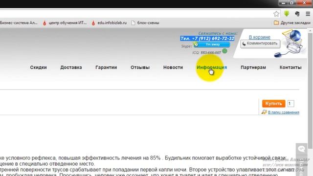Click the quantity input field next to Купить

click(x=291, y=104)
